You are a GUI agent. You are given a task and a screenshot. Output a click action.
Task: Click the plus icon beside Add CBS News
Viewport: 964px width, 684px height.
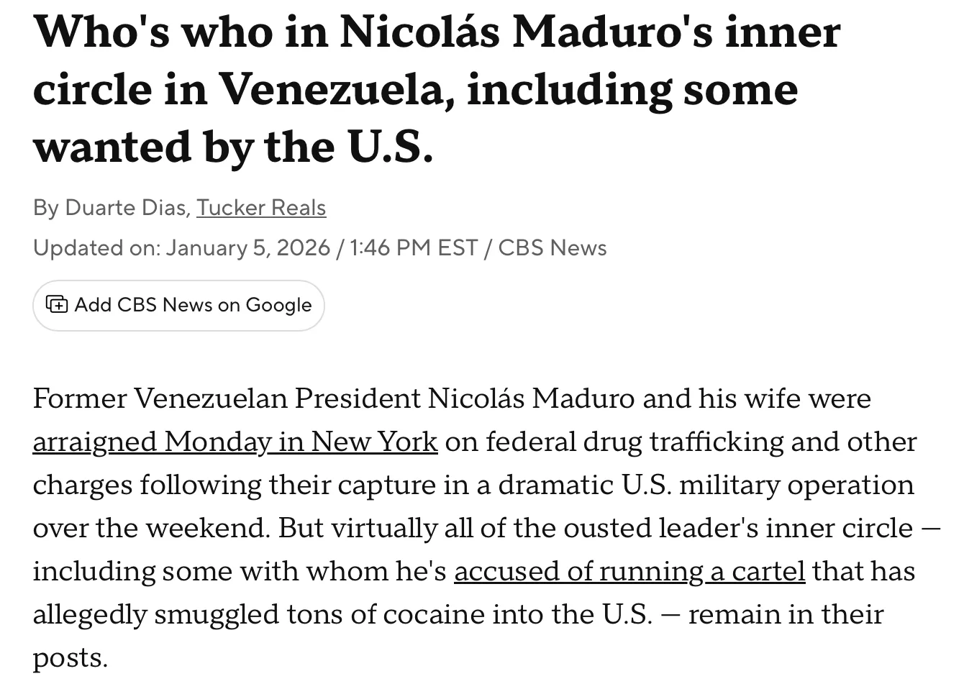pyautogui.click(x=57, y=305)
